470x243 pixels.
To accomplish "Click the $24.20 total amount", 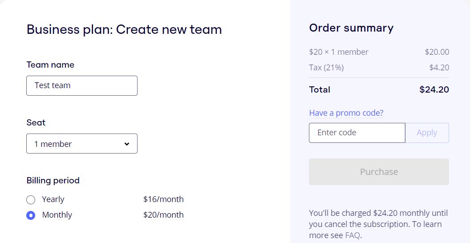I will [434, 89].
